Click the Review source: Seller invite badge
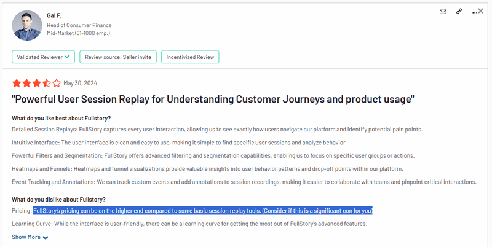 click(x=118, y=57)
